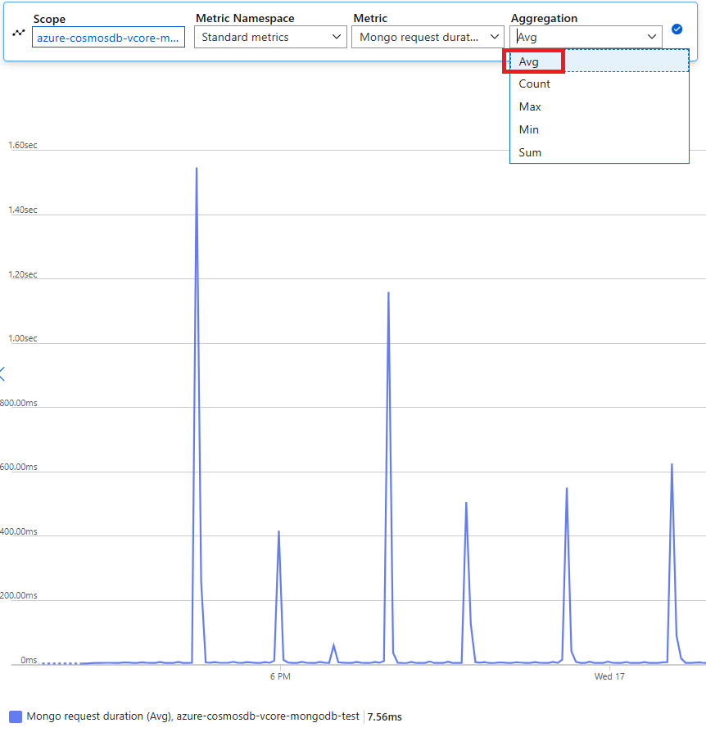
Task: Collapse the chart panel with the left chevron
Action: click(3, 373)
